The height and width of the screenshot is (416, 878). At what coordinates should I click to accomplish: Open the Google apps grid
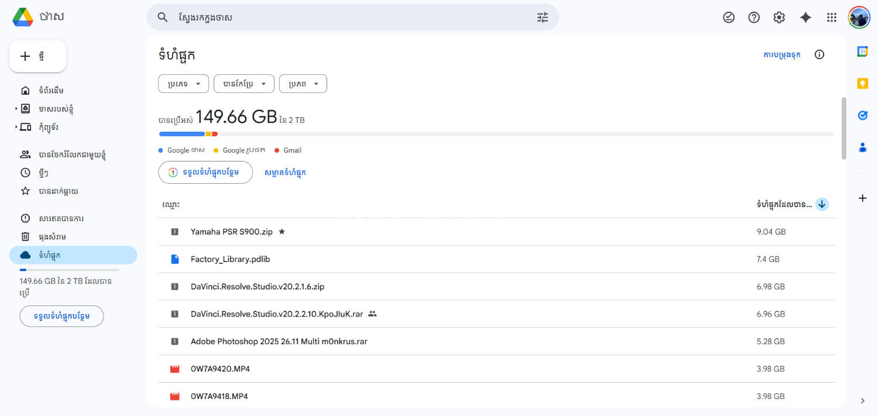[831, 18]
